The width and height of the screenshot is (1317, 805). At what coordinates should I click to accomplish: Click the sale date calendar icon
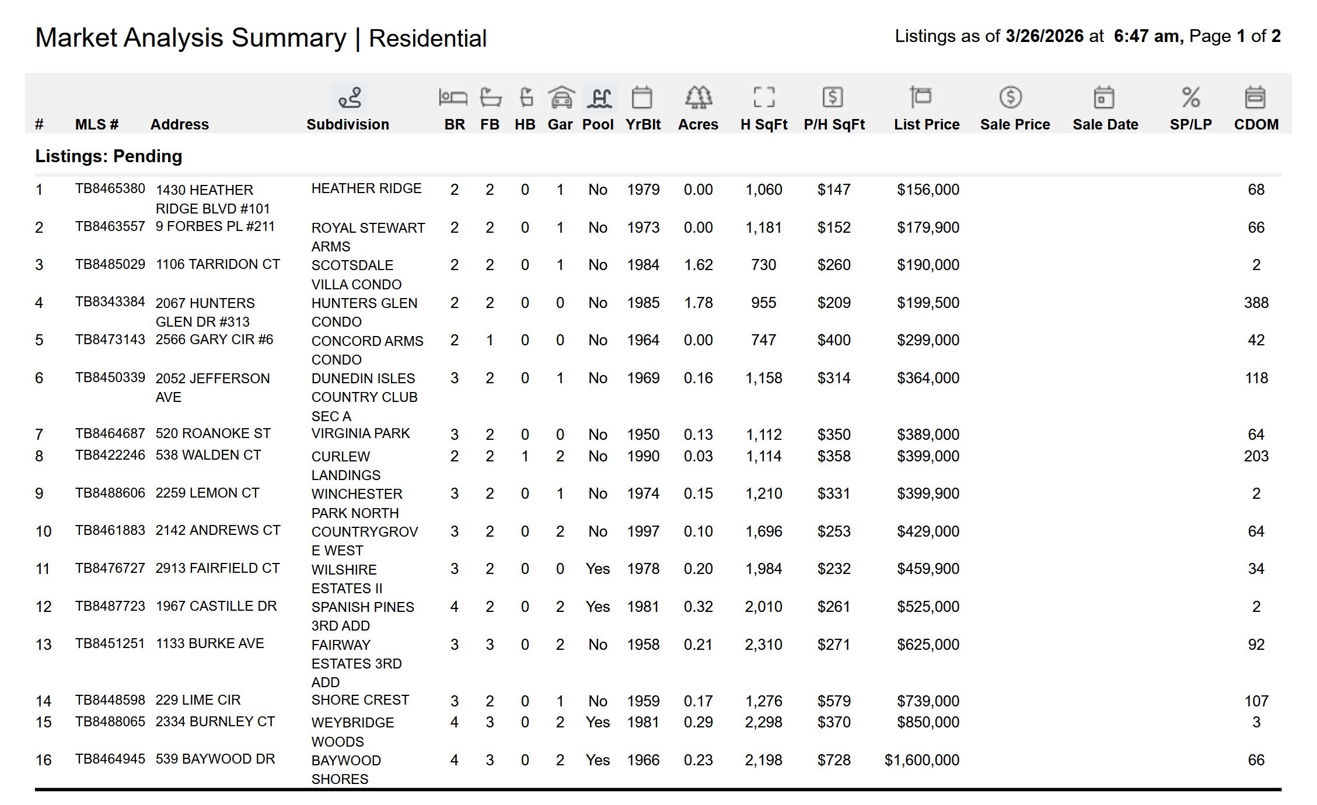1103,97
